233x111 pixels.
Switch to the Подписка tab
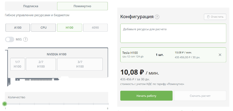pos(31,6)
